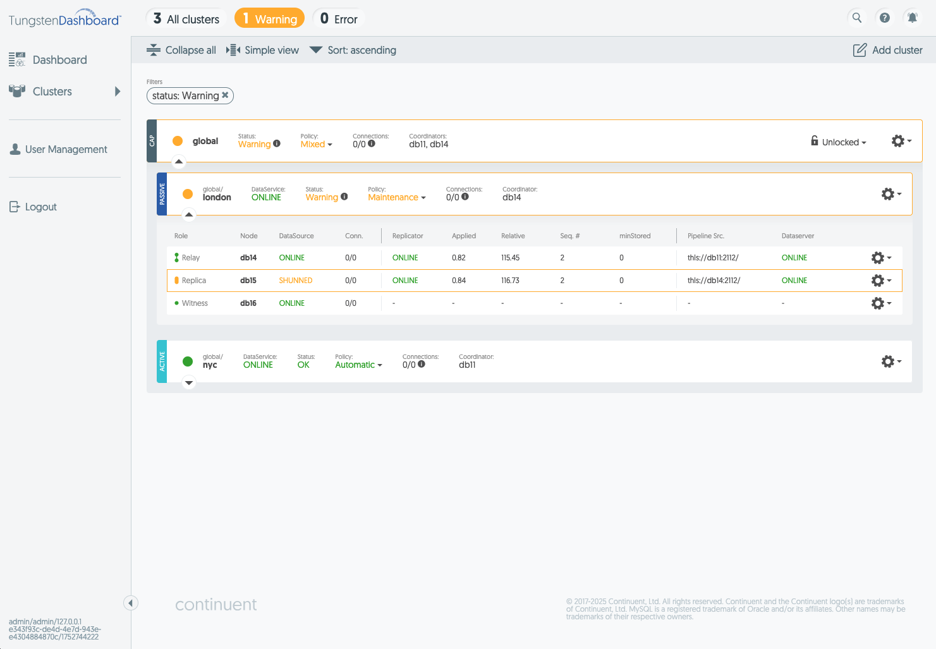Open Clusters in sidebar
Viewport: 936px width, 649px height.
(x=52, y=91)
